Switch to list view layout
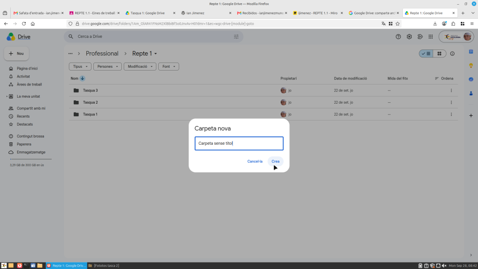The width and height of the screenshot is (478, 269). [426, 54]
